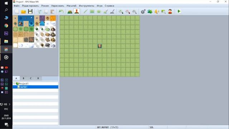Open the Справка menu
Screen dimensions: 229x129
point(109,6)
